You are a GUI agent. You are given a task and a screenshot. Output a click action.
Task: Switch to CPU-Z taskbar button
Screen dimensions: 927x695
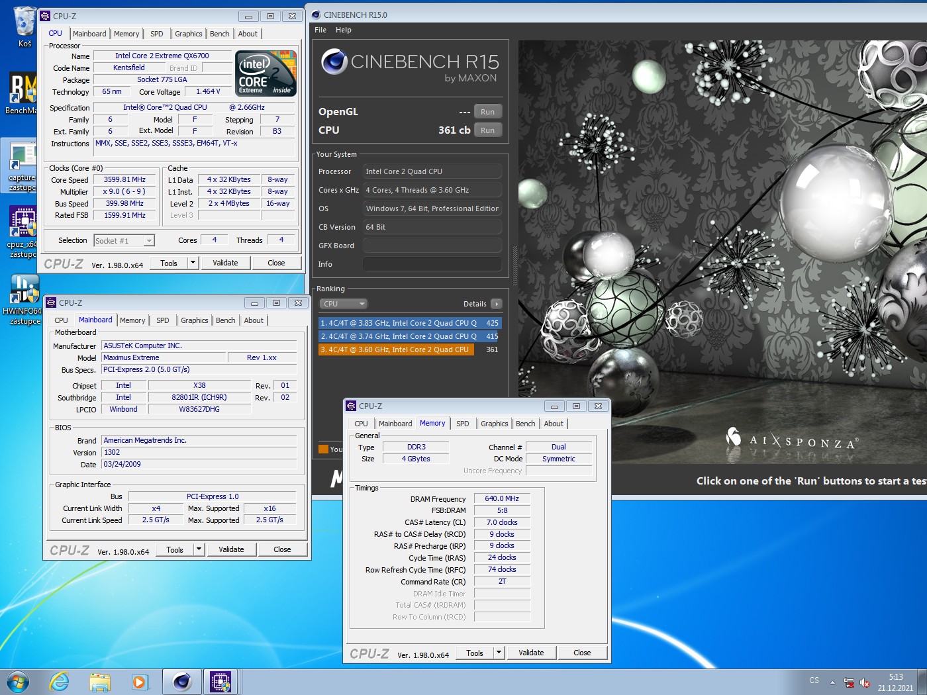click(x=220, y=682)
